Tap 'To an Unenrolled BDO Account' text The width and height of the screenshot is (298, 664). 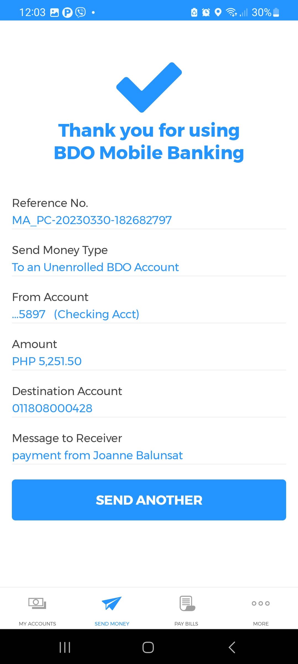pos(95,267)
